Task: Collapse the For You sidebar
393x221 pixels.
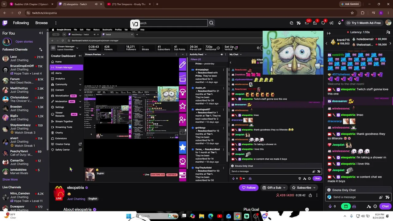Action: [41, 33]
